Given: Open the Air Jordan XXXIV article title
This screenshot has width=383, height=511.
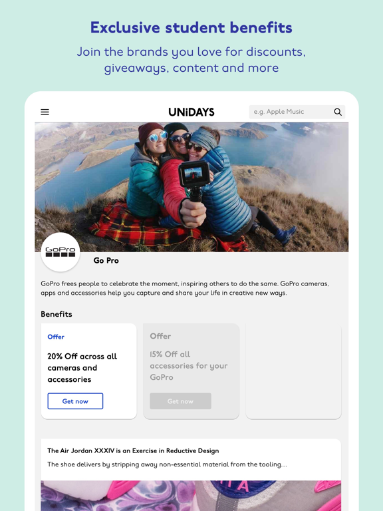Looking at the screenshot, I should pyautogui.click(x=133, y=450).
